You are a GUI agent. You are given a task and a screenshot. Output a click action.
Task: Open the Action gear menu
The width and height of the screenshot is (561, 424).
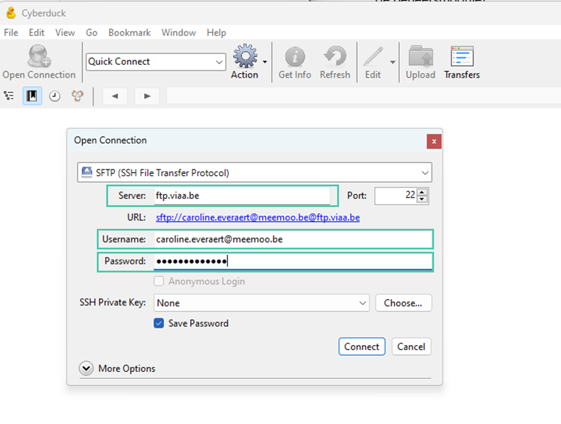(244, 56)
